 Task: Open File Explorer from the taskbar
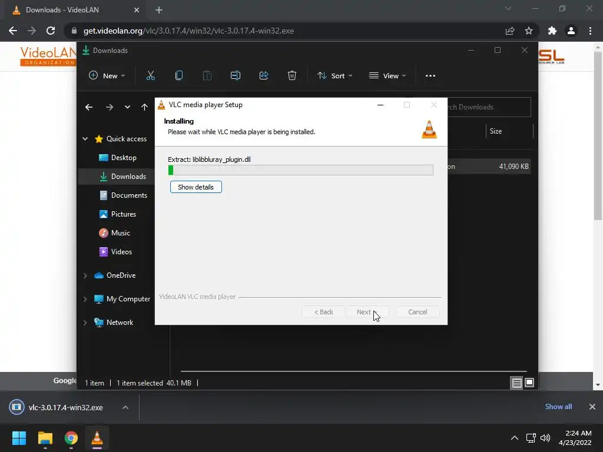pyautogui.click(x=45, y=438)
